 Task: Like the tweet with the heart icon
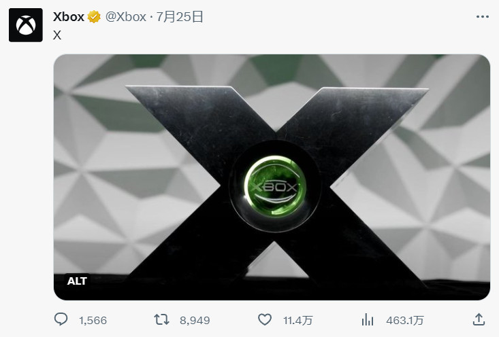[264, 319]
